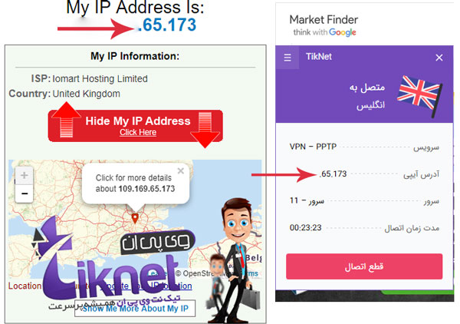
Task: Click the IP details popup text
Action: point(135,183)
